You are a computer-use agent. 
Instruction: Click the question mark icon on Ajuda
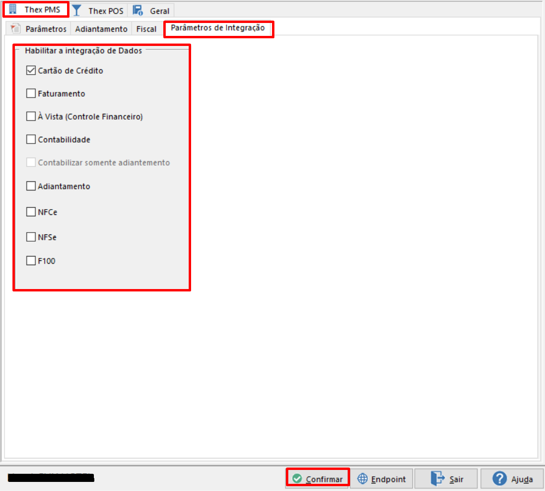pos(500,479)
